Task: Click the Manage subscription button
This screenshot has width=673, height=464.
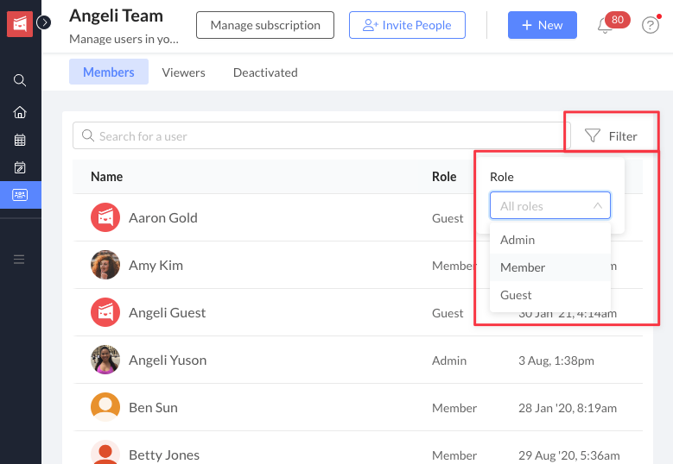Action: [265, 25]
